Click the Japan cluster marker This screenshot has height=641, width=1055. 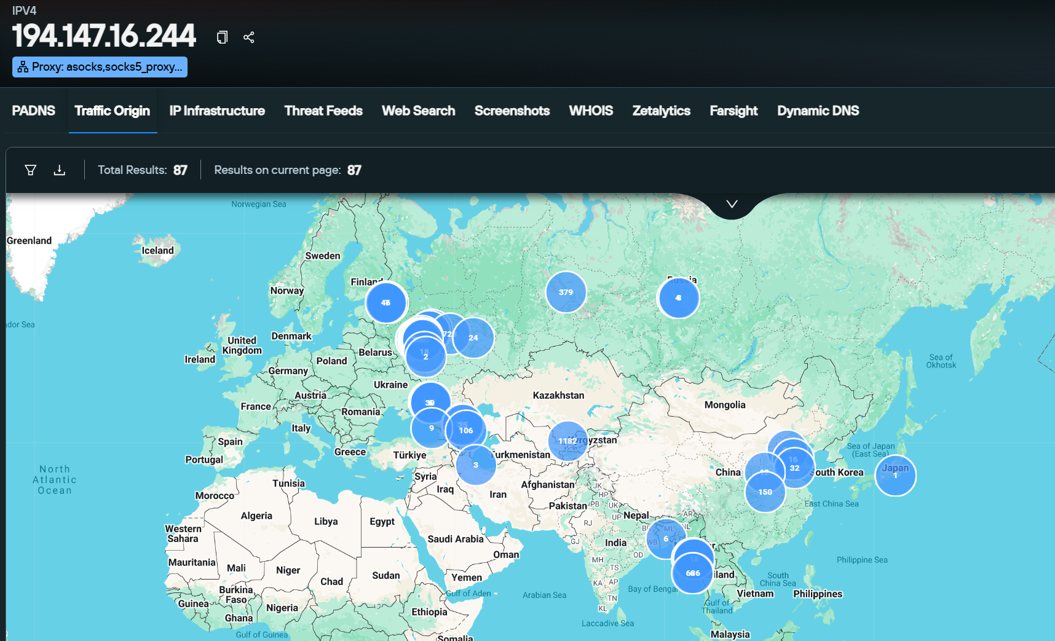pos(895,475)
